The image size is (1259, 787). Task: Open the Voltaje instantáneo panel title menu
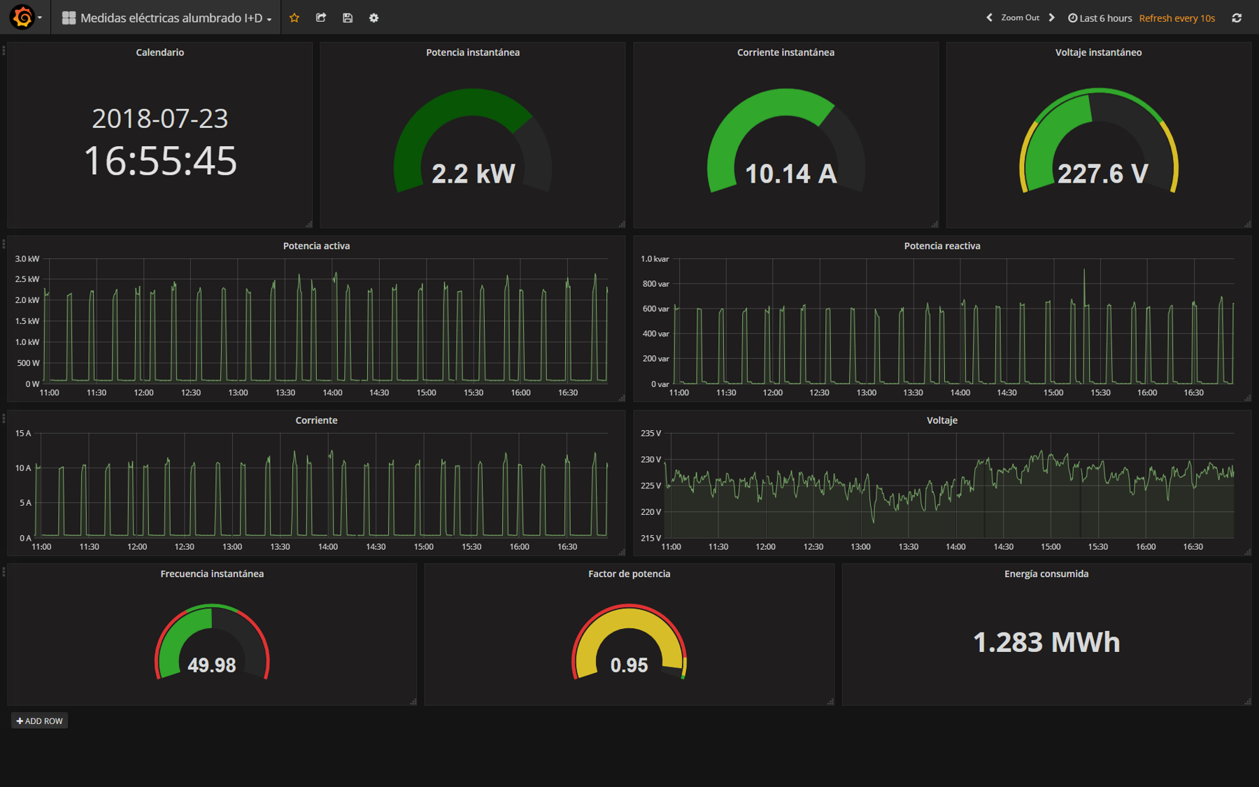(x=1098, y=52)
